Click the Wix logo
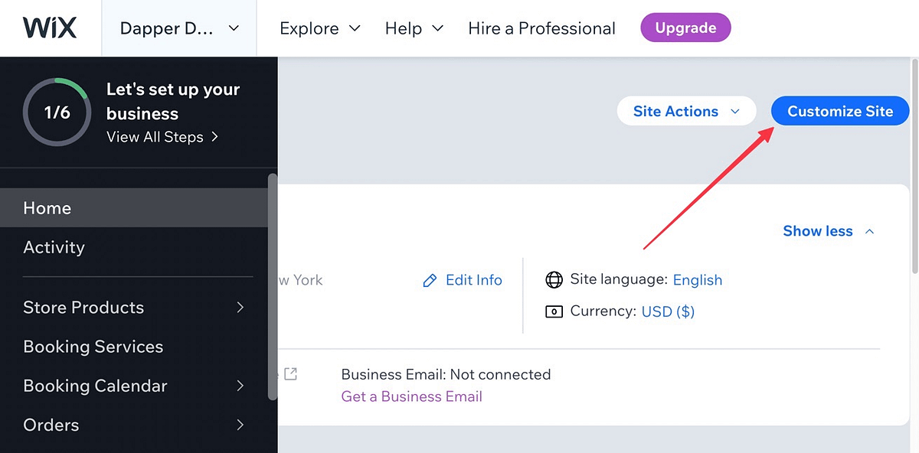This screenshot has height=453, width=919. tap(49, 28)
